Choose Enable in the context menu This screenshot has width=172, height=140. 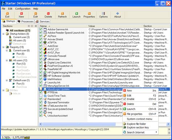click(140, 99)
